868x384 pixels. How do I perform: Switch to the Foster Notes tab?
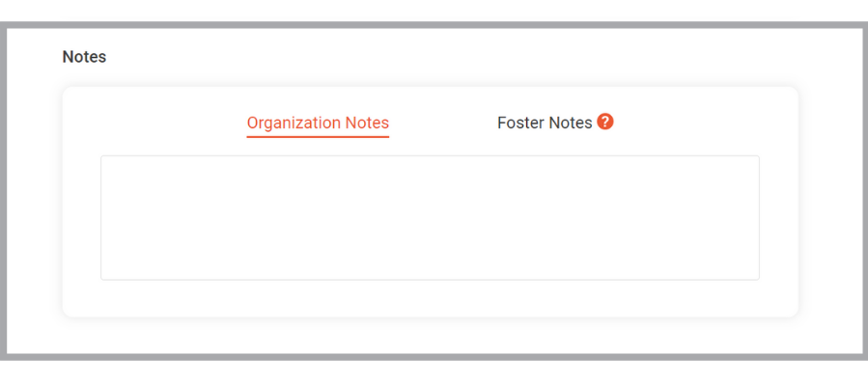545,123
